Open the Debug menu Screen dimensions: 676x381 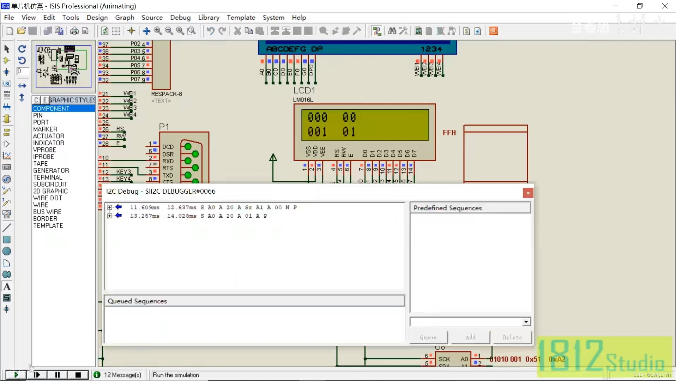pos(180,17)
